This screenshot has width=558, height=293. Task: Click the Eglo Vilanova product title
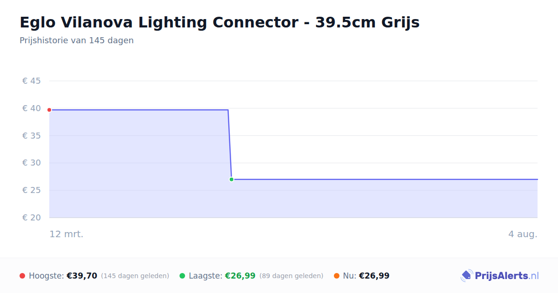[x=219, y=22]
